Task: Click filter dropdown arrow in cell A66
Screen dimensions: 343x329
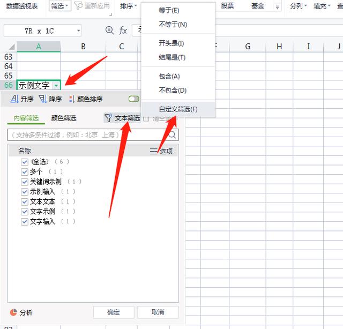Action: 56,86
